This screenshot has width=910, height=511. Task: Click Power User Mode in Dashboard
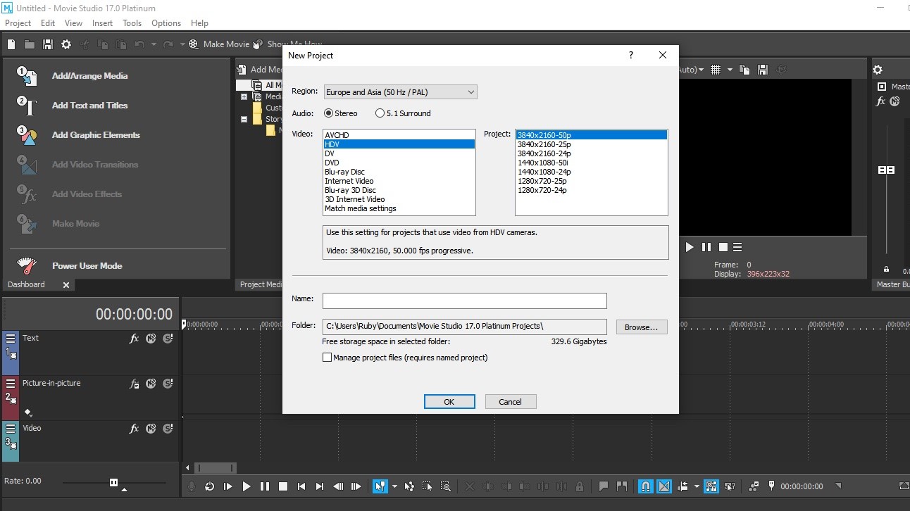tap(87, 266)
